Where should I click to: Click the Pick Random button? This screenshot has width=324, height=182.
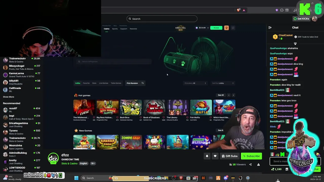point(132,83)
